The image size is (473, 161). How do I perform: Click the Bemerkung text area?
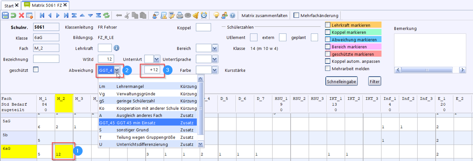(430, 50)
